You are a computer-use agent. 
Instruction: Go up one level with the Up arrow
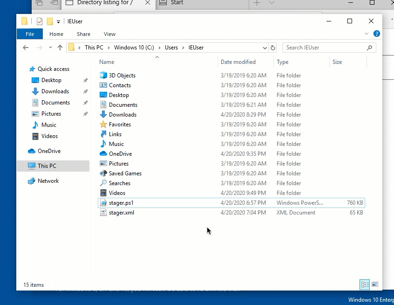60,48
